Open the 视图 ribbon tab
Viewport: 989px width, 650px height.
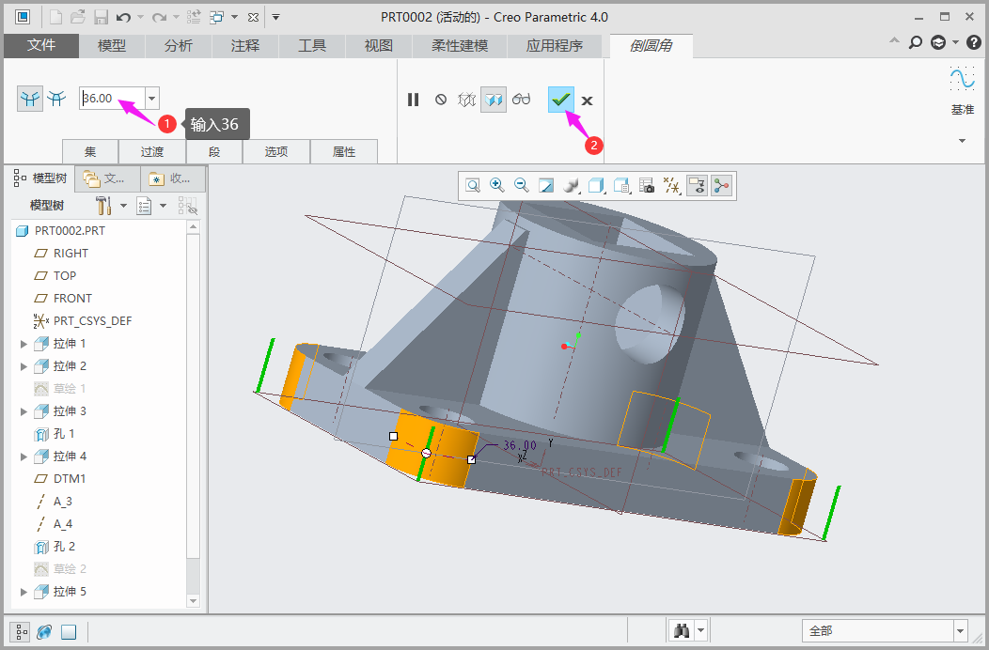coord(378,45)
